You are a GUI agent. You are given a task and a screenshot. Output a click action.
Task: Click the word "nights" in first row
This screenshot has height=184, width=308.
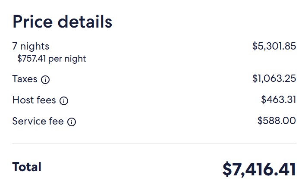(35, 47)
